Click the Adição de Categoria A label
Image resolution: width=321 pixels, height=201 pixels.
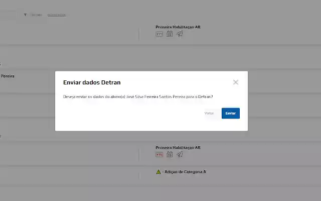185,172
